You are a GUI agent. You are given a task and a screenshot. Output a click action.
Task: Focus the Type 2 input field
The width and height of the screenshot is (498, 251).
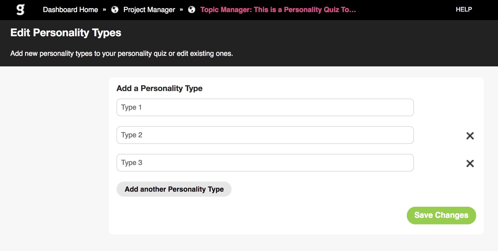[265, 135]
